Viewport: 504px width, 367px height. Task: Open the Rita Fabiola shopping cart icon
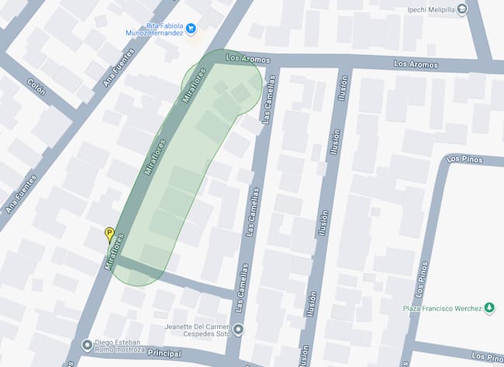click(192, 29)
